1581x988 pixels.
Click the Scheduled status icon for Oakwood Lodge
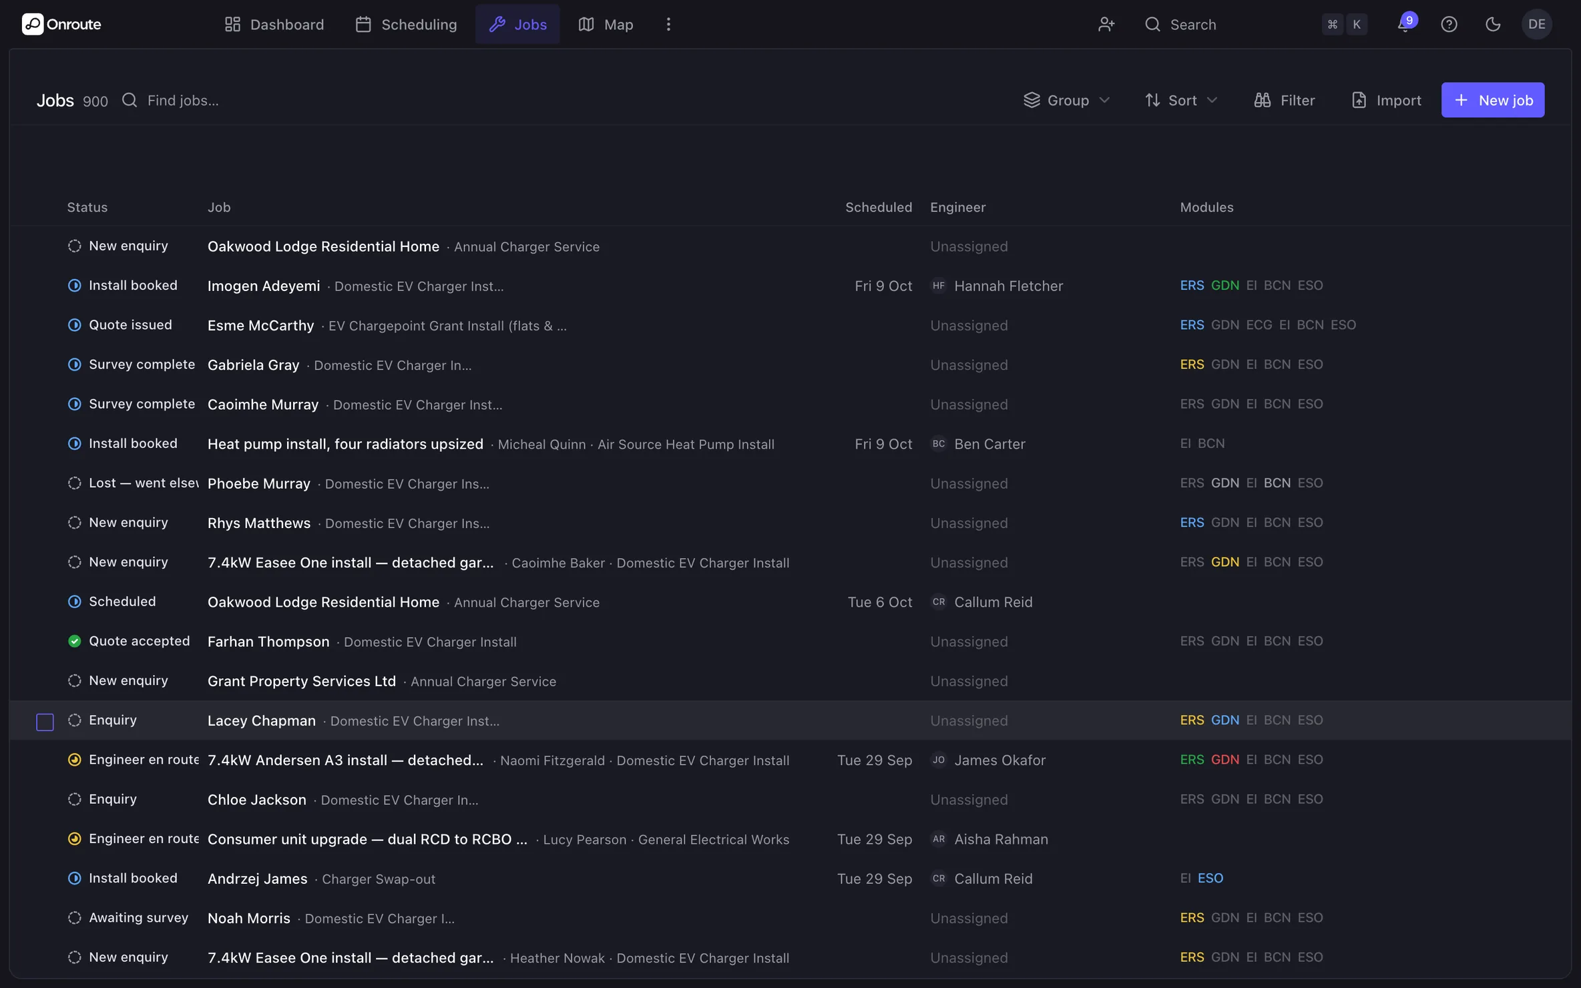click(x=75, y=602)
